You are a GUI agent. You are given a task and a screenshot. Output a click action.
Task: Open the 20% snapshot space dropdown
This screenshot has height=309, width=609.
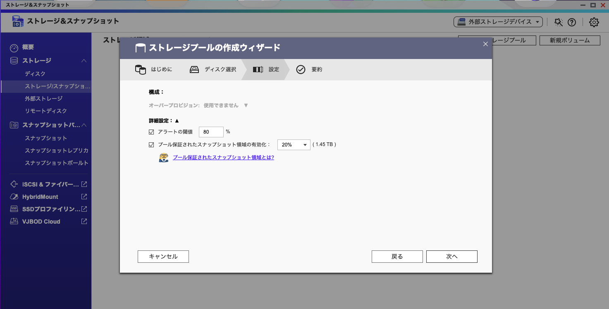(294, 144)
